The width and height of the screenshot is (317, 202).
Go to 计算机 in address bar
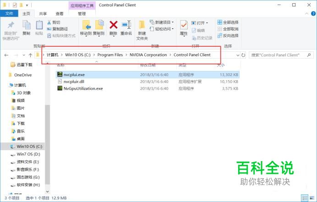(x=53, y=55)
